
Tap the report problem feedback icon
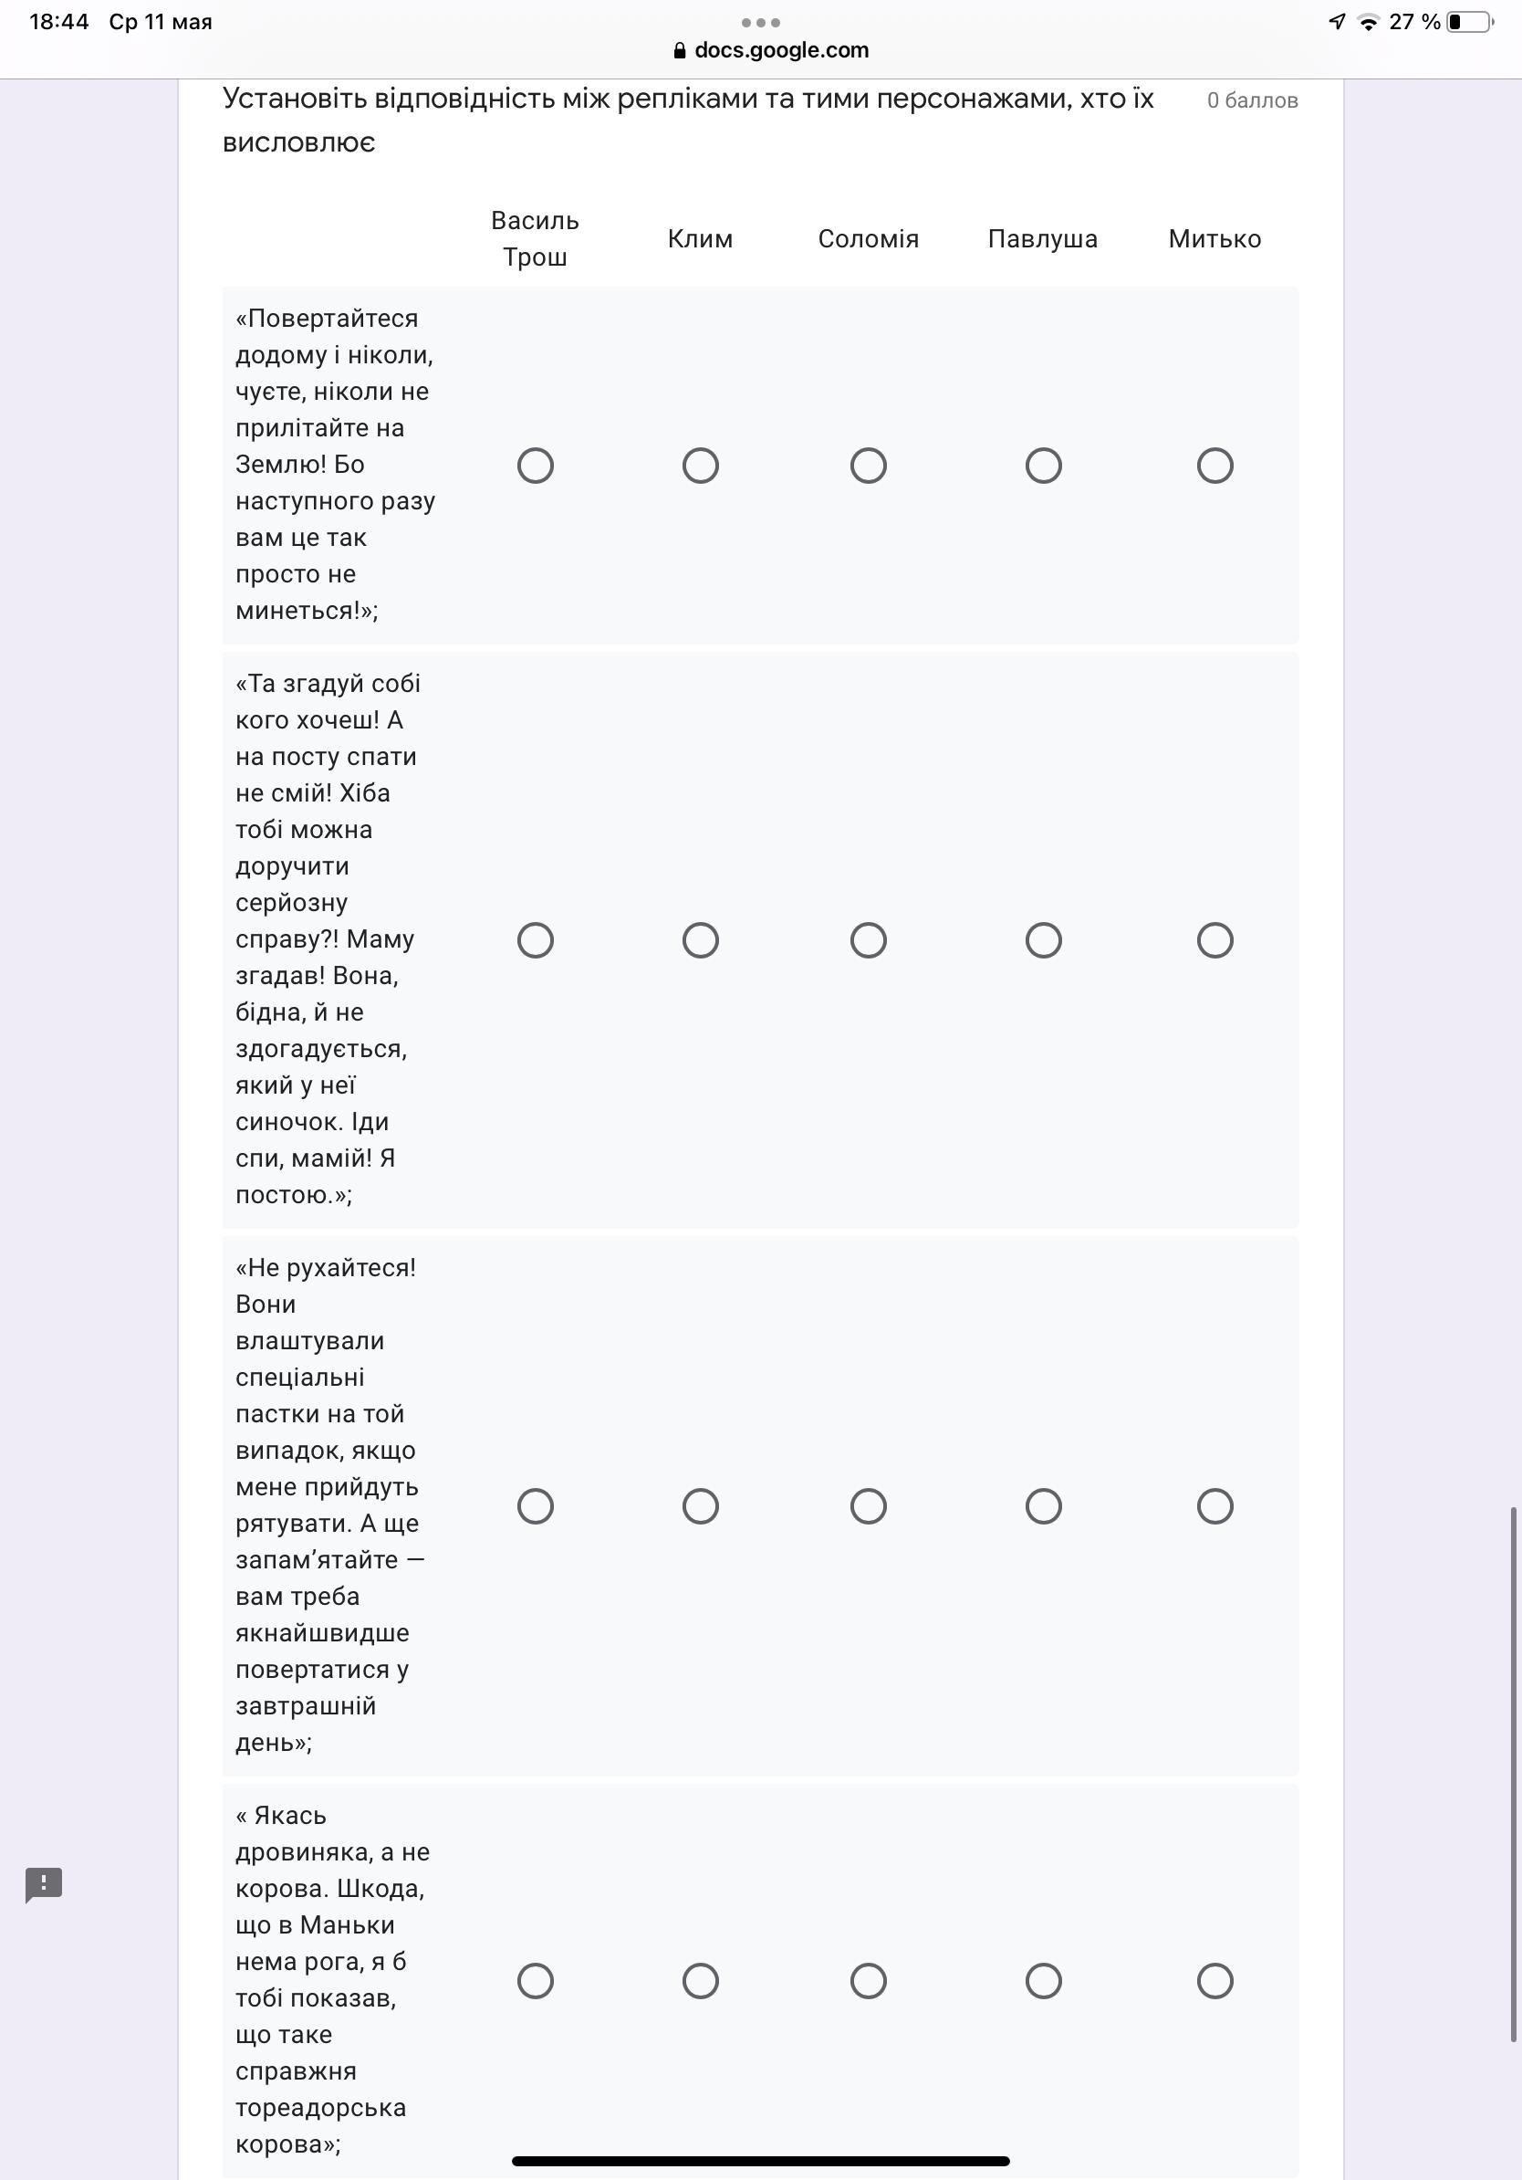(44, 1885)
